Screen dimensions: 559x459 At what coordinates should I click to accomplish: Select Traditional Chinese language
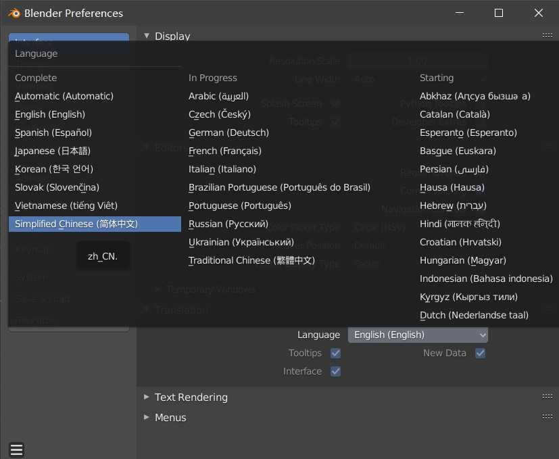click(x=251, y=260)
